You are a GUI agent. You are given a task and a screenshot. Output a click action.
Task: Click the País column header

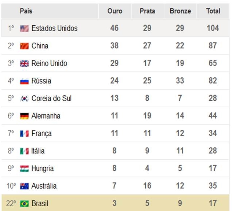(26, 11)
